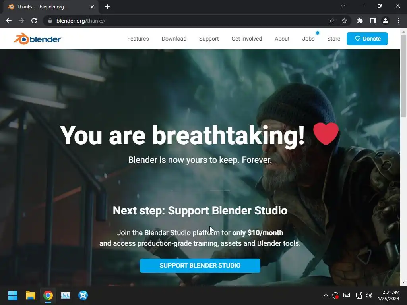This screenshot has height=305, width=407.
Task: Open the Get Involved nav item
Action: click(x=246, y=39)
